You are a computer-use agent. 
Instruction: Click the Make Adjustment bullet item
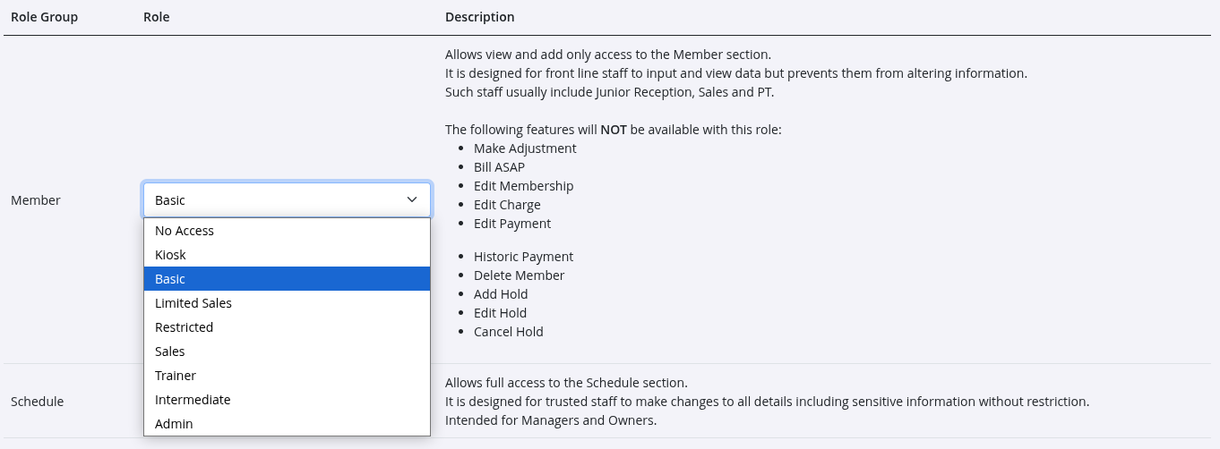click(x=525, y=148)
